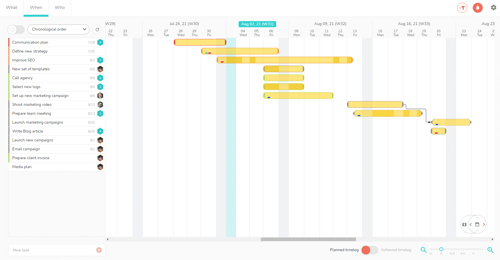Toggle the clock switch near order dropdown

pyautogui.click(x=16, y=29)
